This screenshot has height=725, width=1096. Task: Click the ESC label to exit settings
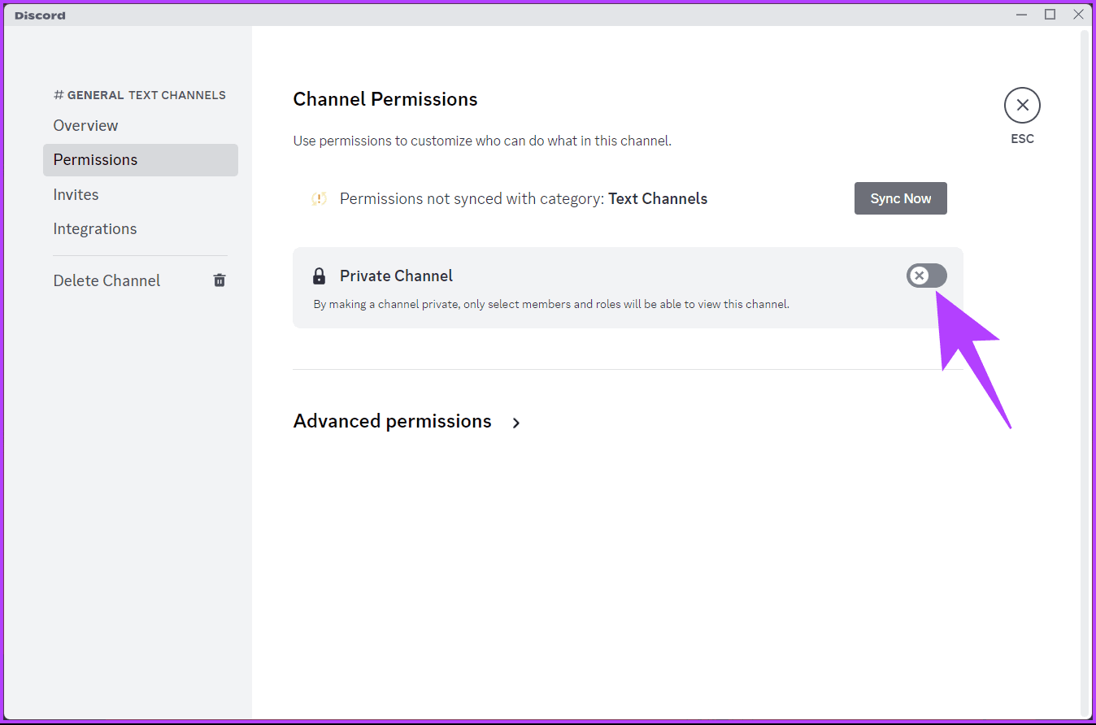tap(1022, 138)
